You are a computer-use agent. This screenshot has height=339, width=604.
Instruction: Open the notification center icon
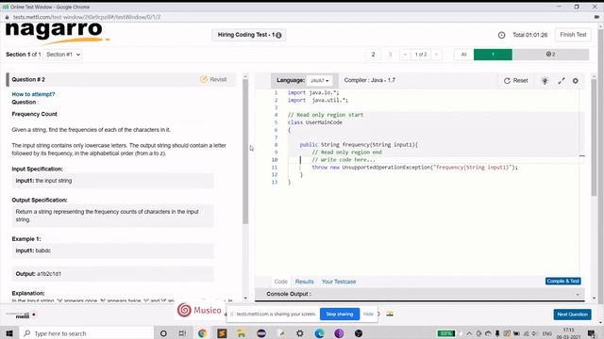pyautogui.click(x=592, y=333)
